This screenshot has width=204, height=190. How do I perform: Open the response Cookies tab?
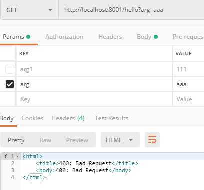[x=32, y=118]
